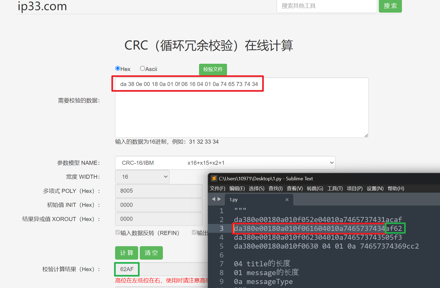Open the 工具(T) menu in Sublime Text
440x288 pixels.
point(335,189)
